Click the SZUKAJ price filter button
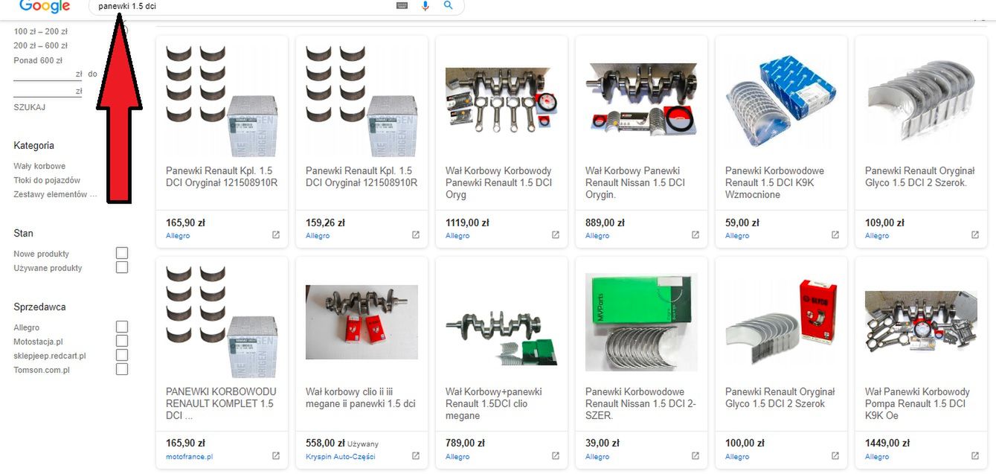Screen dimensions: 996x474 [x=30, y=107]
